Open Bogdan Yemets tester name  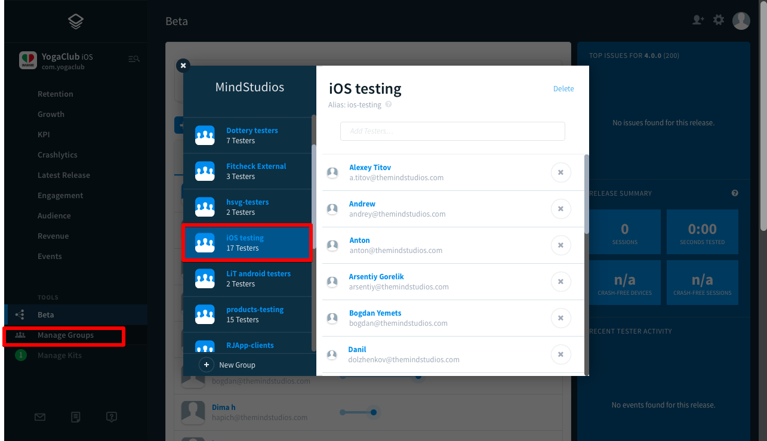point(375,313)
